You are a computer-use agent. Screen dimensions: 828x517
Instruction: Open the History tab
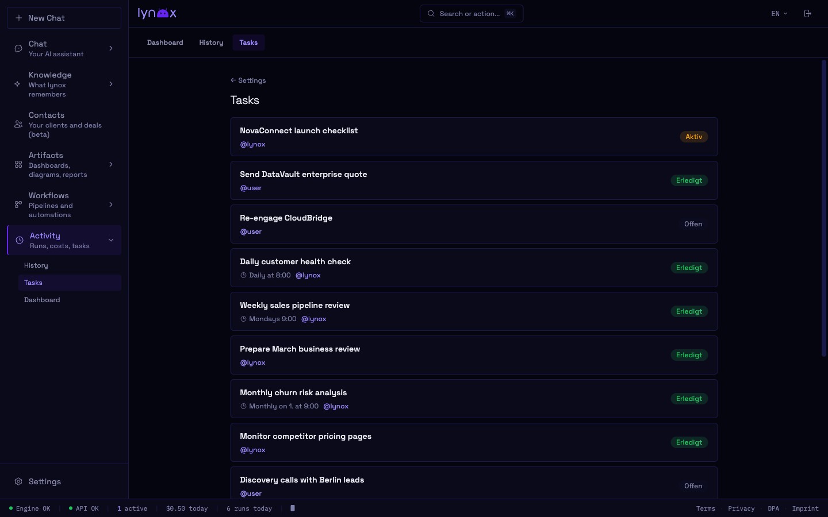(x=211, y=42)
